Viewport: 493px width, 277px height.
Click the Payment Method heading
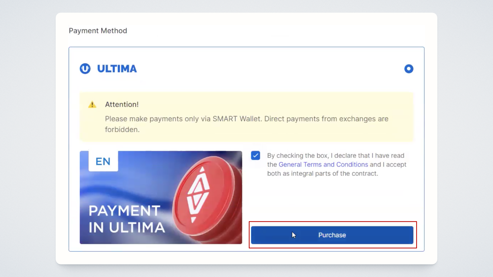pos(98,31)
